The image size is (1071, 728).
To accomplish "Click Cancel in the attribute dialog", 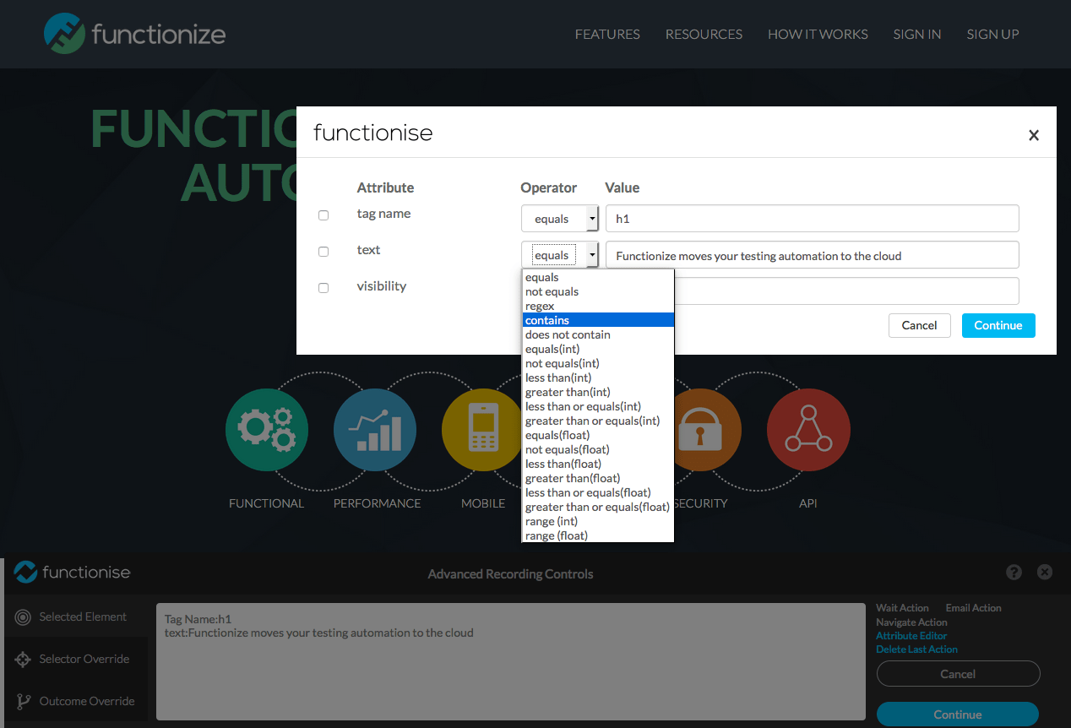I will point(919,325).
